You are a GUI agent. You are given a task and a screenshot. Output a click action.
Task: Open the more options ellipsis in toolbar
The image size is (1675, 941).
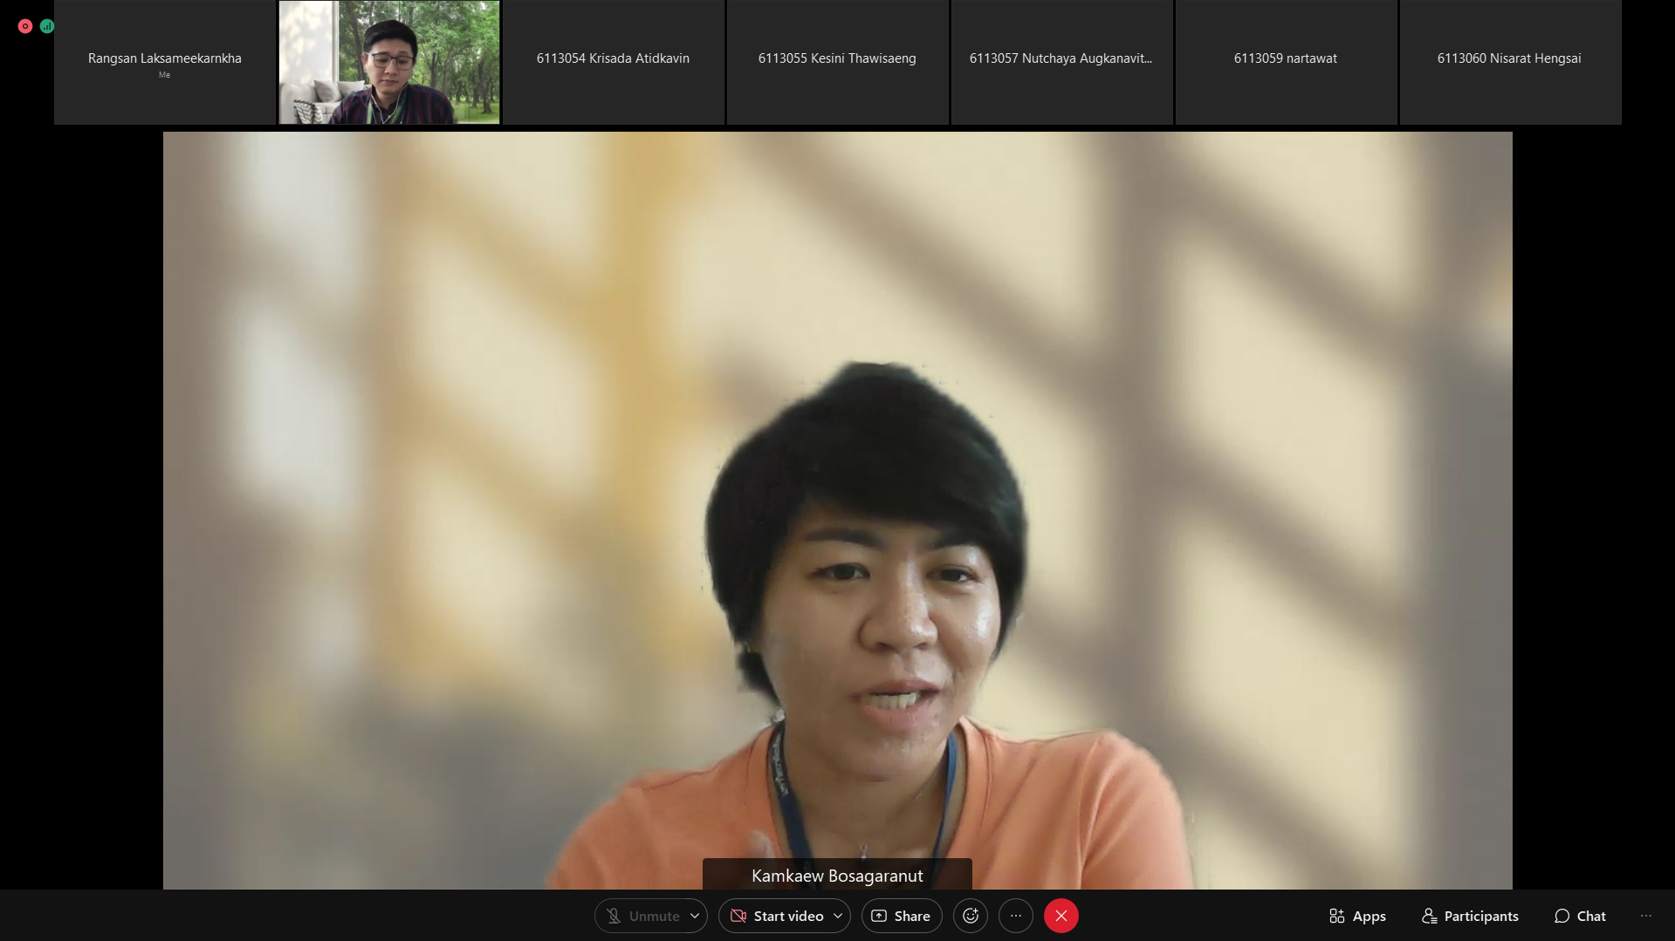[1015, 916]
